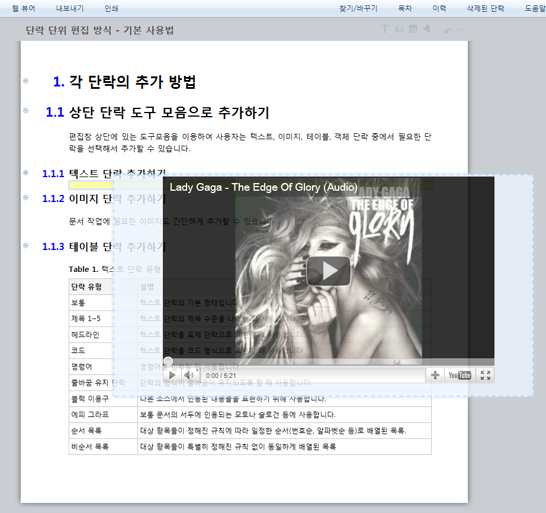
Task: Click the video time readout 0:00 / 5:21
Action: tap(221, 376)
